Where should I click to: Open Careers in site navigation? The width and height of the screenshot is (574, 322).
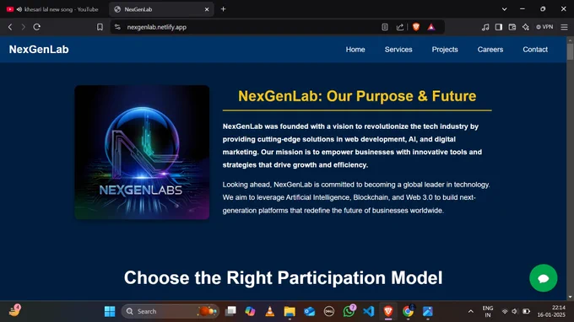490,50
